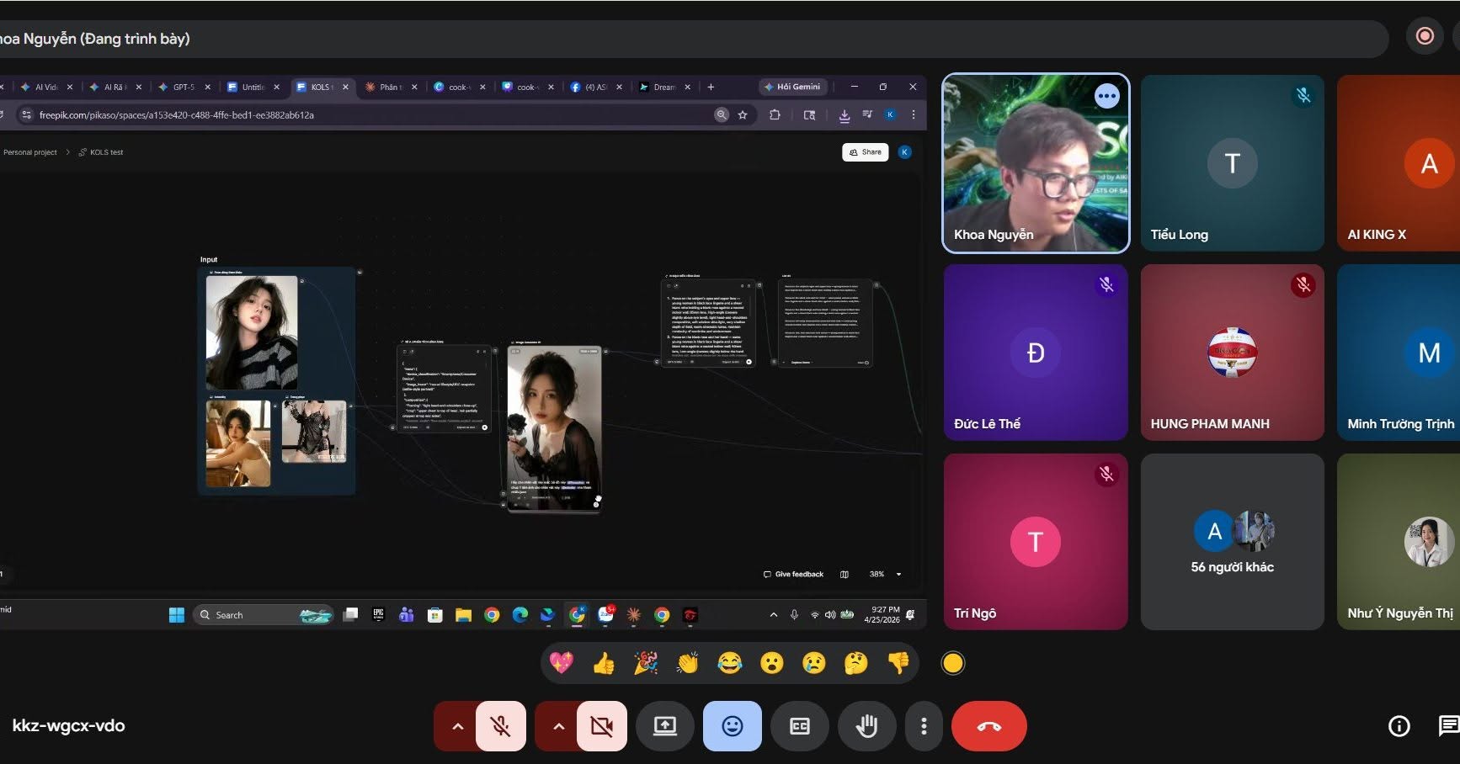Click the recording indicator icon
The width and height of the screenshot is (1460, 764).
point(1425,36)
